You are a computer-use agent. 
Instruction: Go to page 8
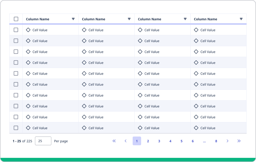click(x=216, y=141)
